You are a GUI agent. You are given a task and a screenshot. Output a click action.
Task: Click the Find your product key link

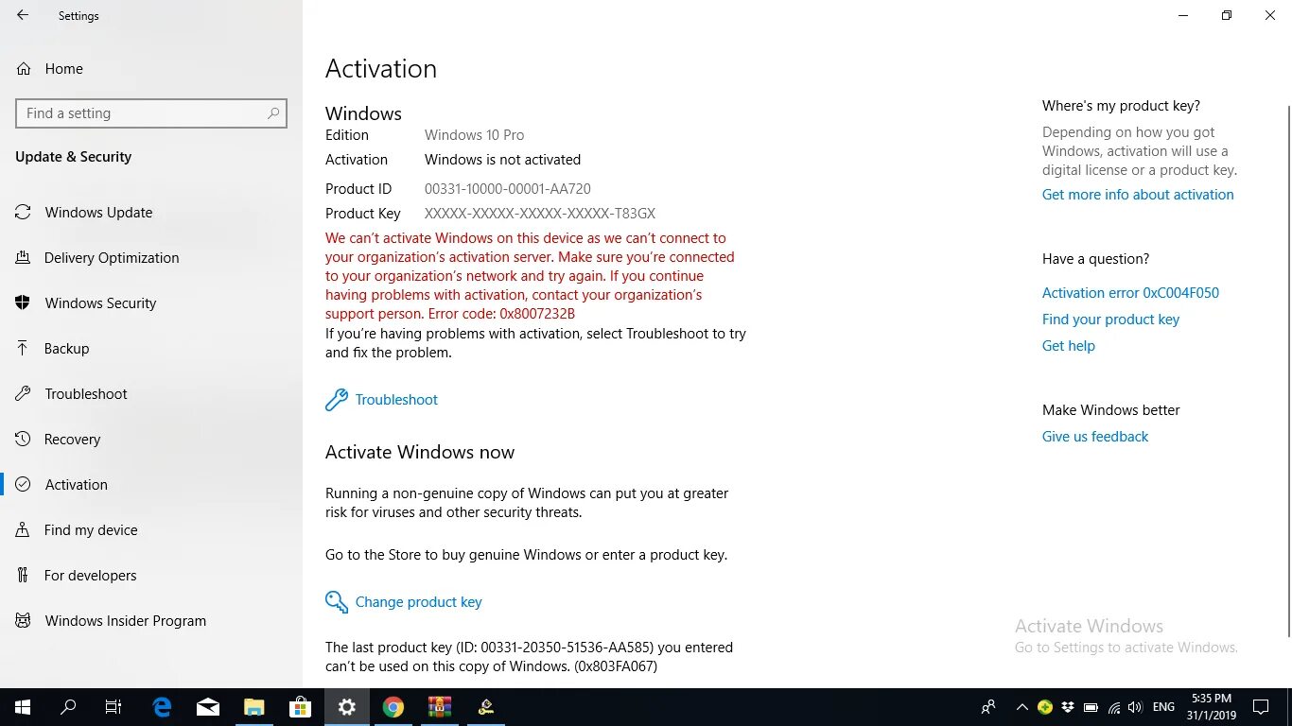1110,320
